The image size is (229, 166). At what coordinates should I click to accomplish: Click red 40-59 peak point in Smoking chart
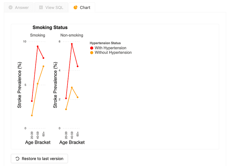click(x=38, y=46)
